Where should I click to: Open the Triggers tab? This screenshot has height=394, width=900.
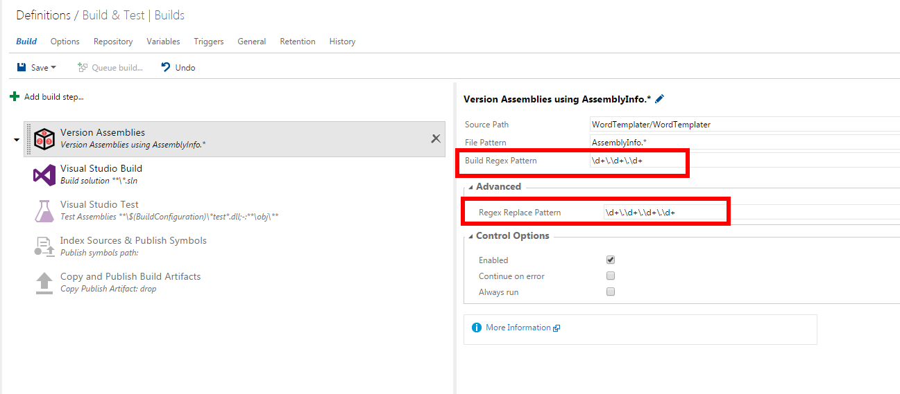coord(209,42)
